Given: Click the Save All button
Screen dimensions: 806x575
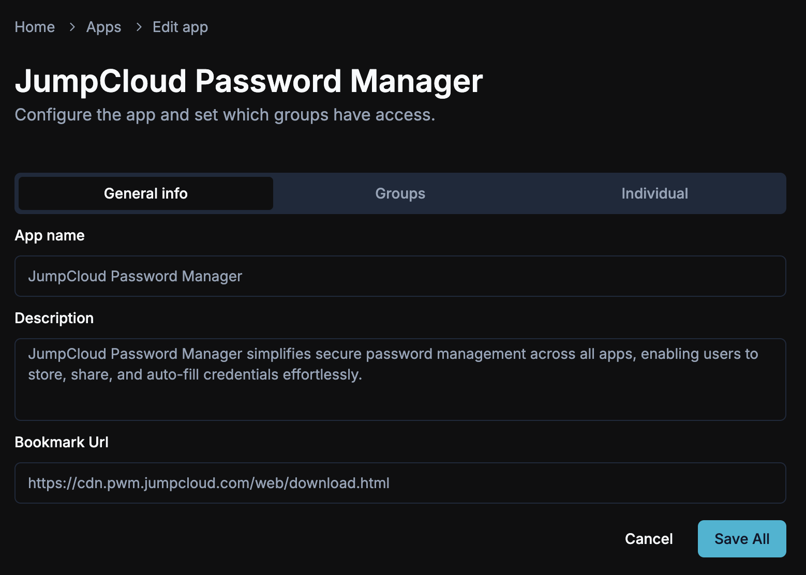Looking at the screenshot, I should pos(741,539).
